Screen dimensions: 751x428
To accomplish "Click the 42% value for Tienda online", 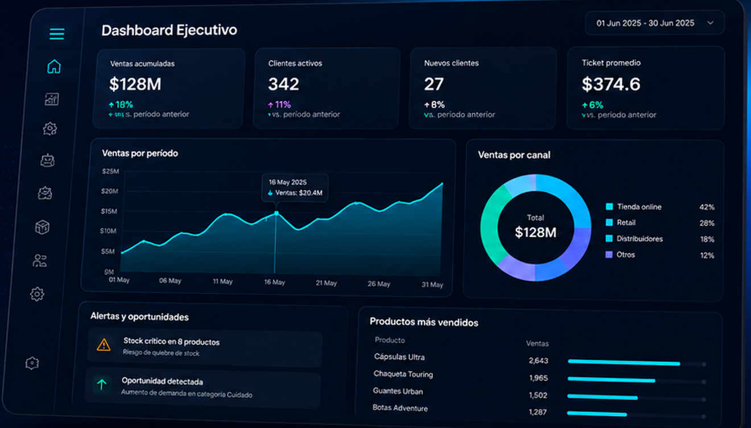I will pyautogui.click(x=707, y=207).
